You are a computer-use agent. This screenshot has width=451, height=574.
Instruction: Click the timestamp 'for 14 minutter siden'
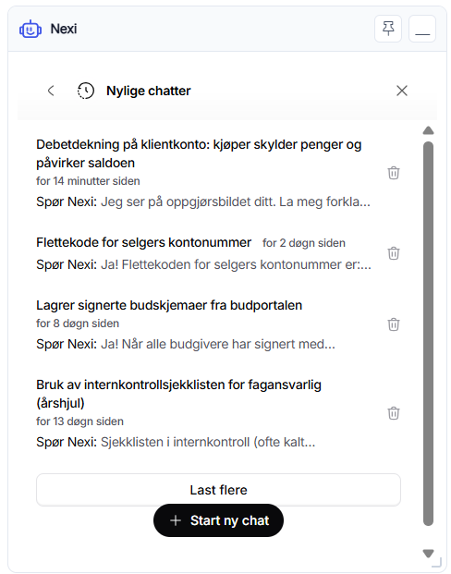click(x=88, y=181)
